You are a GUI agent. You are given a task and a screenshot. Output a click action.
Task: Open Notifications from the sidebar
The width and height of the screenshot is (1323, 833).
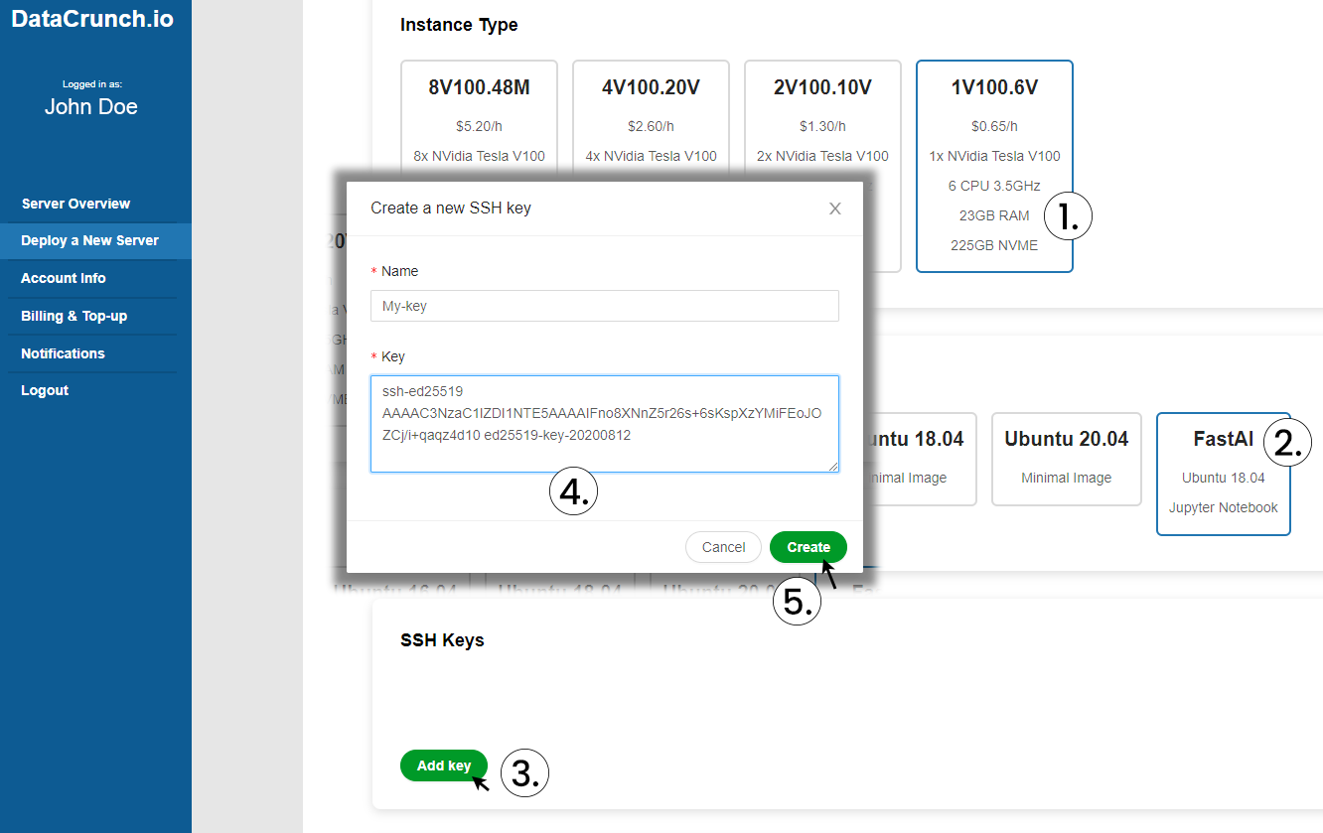point(63,353)
